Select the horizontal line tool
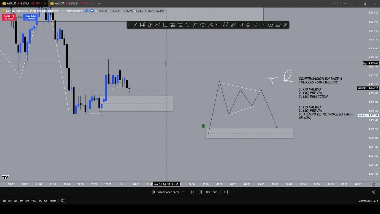Image resolution: width=380 pixels, height=214 pixels. tap(263, 25)
